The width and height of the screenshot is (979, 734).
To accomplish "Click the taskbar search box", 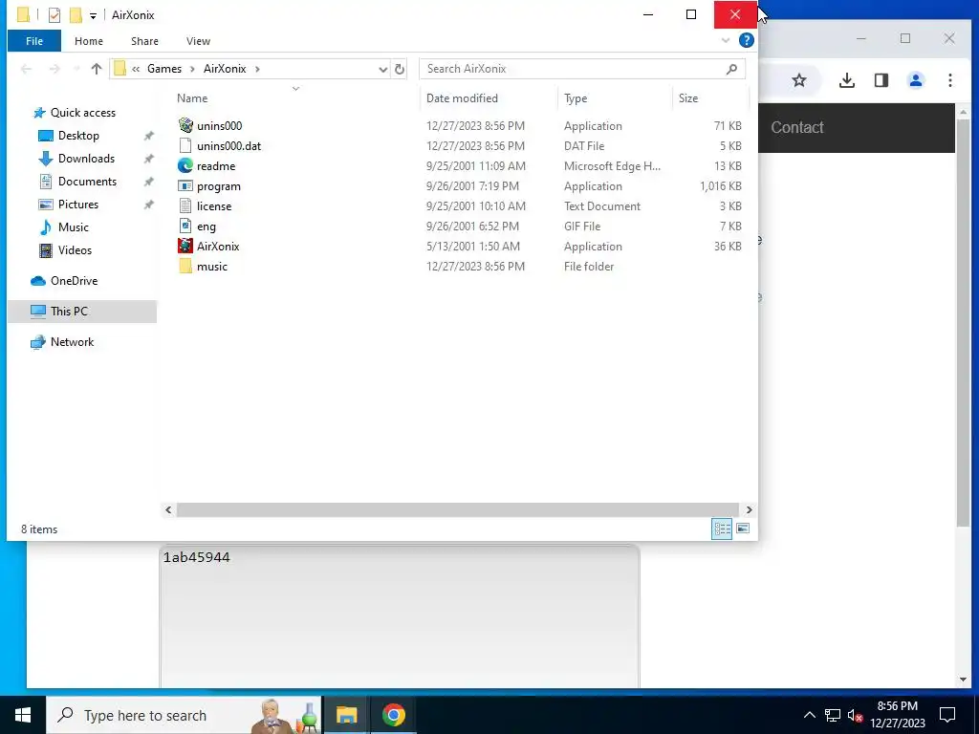I will click(185, 715).
